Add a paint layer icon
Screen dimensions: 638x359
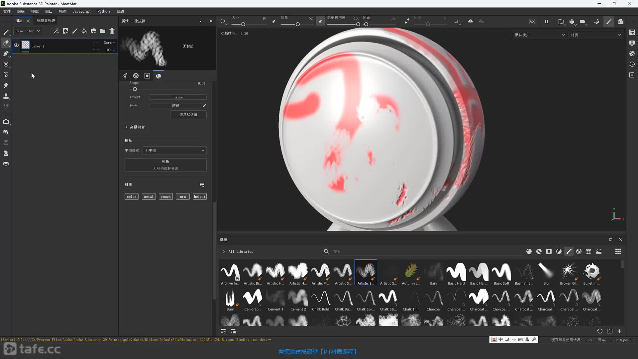point(75,31)
